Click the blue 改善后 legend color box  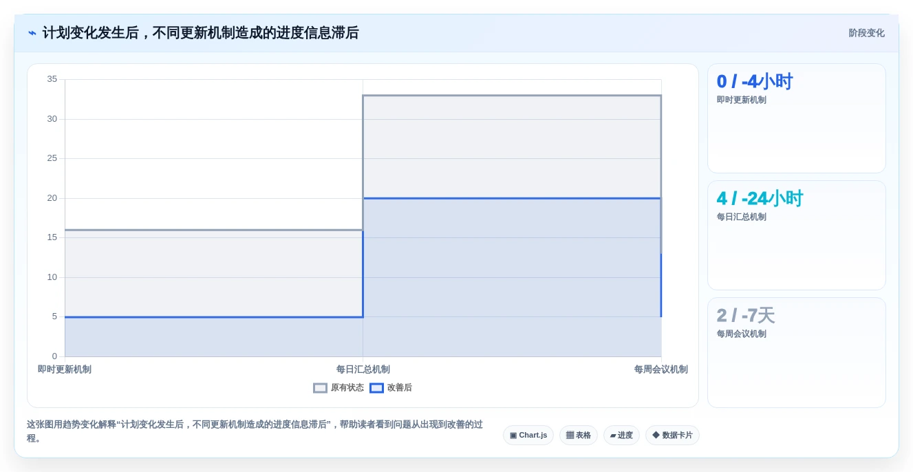click(376, 388)
